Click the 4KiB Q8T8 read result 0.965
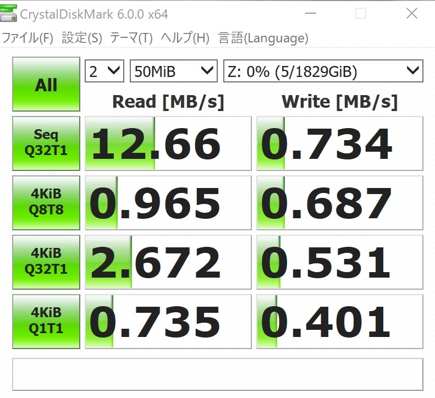Screen dimensions: 435x398 click(x=168, y=203)
